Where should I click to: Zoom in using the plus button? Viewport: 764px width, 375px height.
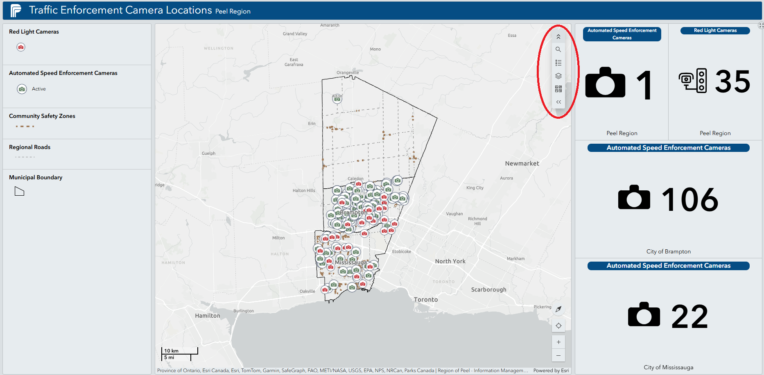(x=558, y=341)
